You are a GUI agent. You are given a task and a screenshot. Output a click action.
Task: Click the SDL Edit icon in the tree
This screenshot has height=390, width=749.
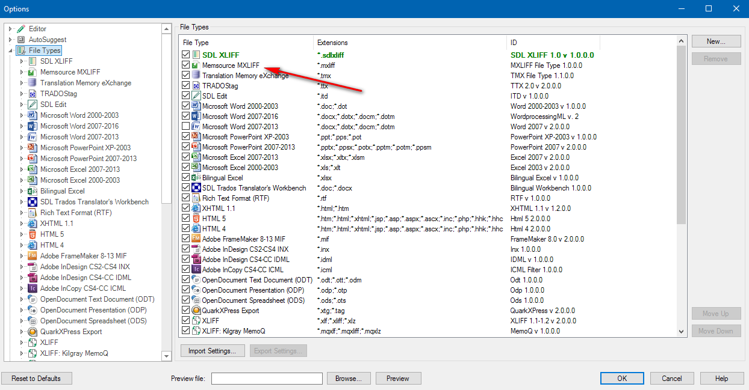pyautogui.click(x=33, y=105)
